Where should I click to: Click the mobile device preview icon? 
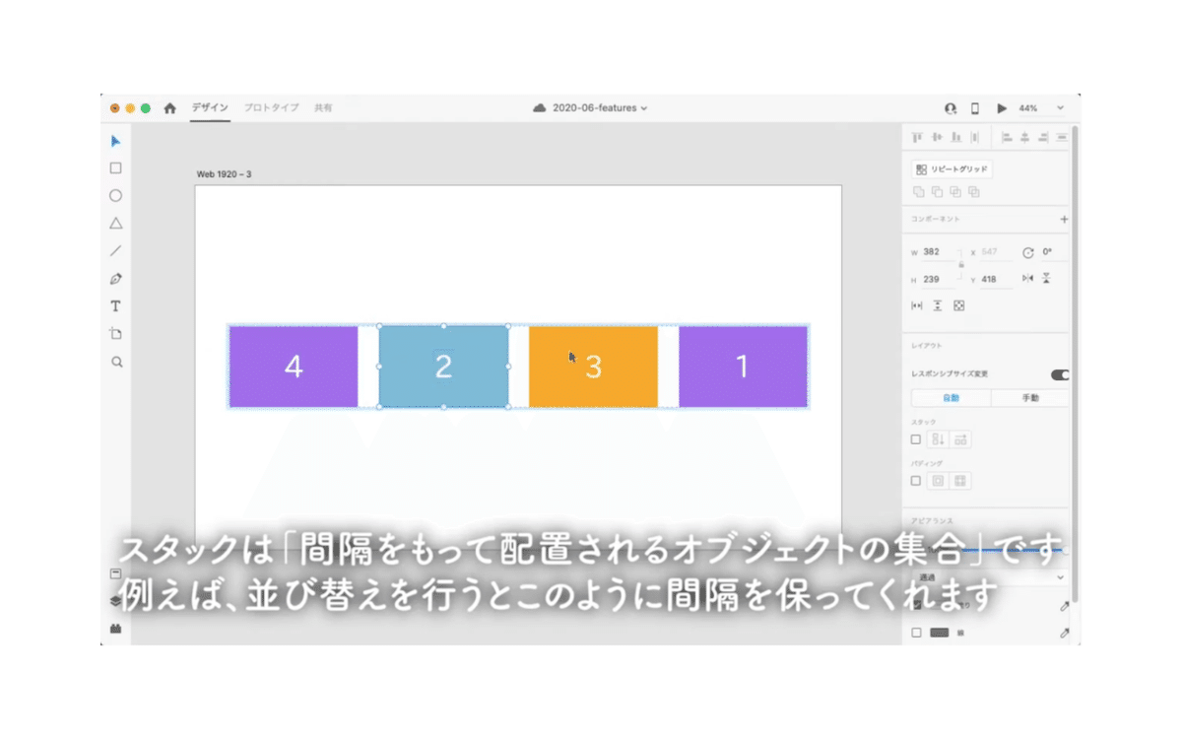point(975,108)
